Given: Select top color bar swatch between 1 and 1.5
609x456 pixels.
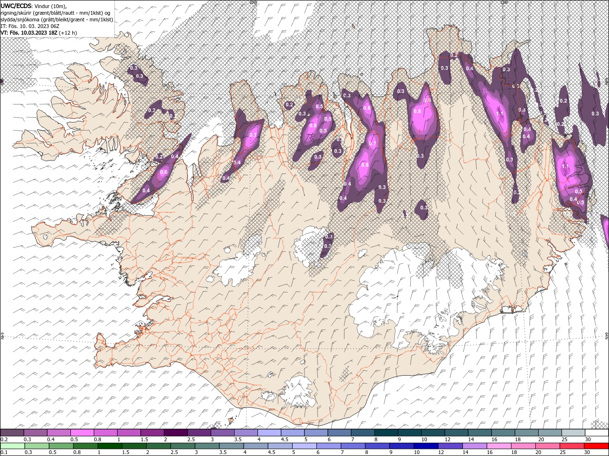Looking at the screenshot, I should coord(129,432).
